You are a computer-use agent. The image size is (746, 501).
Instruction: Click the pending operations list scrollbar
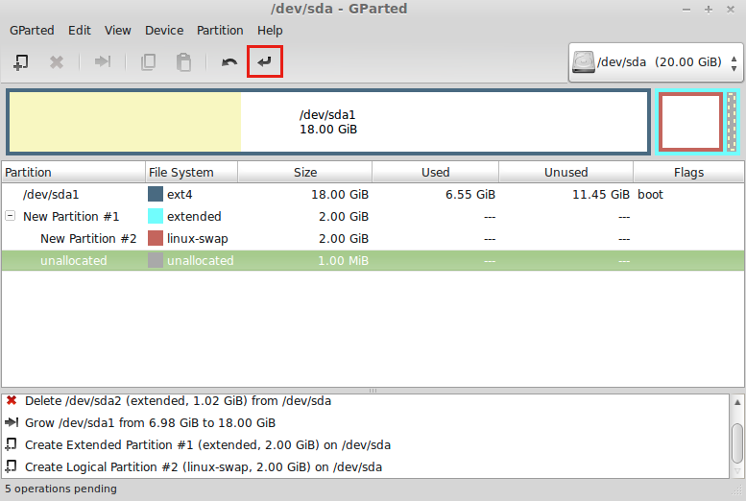pyautogui.click(x=736, y=441)
